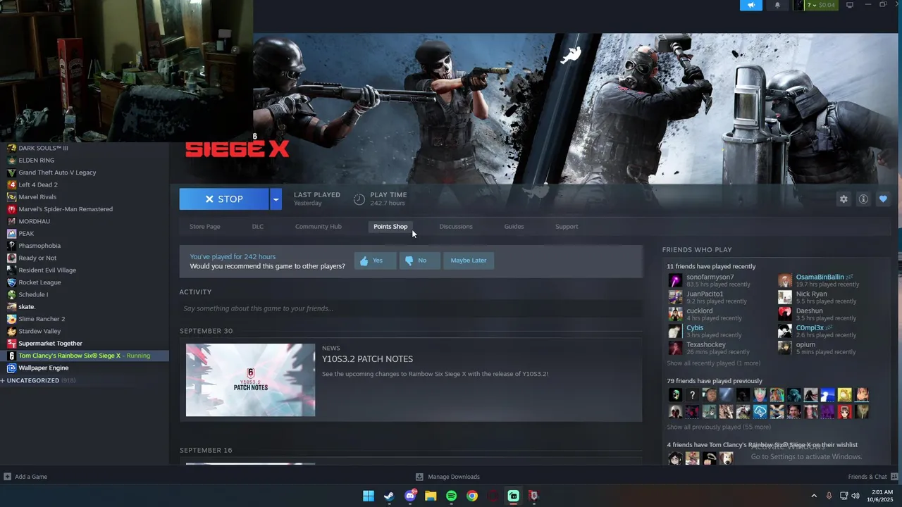Select ELDEN RING game icon in library
Screen dimensions: 902x507
tap(11, 161)
